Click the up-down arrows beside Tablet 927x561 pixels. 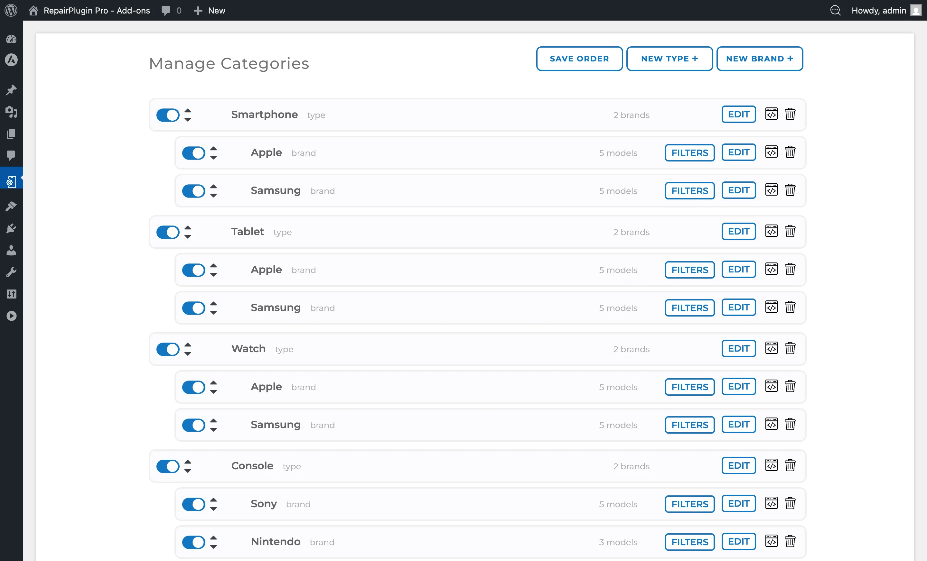188,232
